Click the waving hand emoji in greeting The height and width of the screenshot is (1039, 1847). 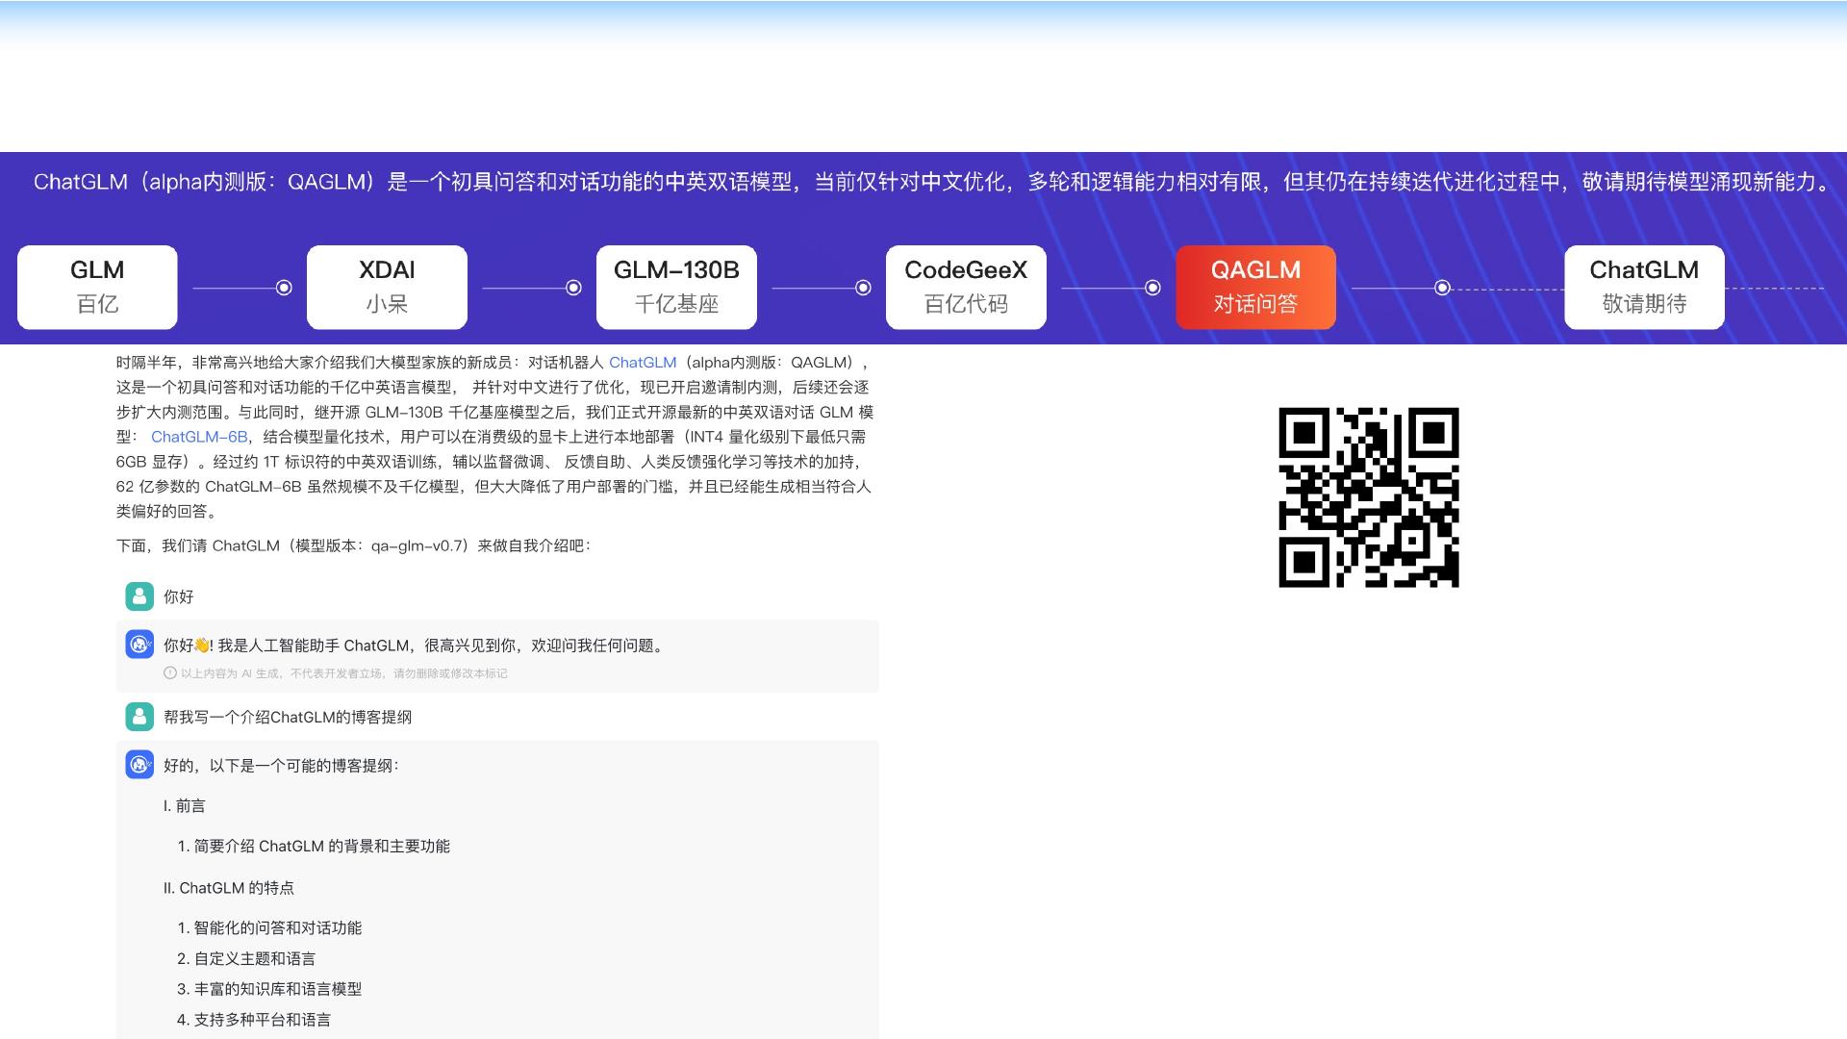tap(202, 646)
